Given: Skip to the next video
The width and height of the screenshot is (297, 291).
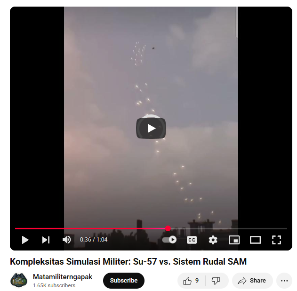Looking at the screenshot, I should pyautogui.click(x=46, y=240).
